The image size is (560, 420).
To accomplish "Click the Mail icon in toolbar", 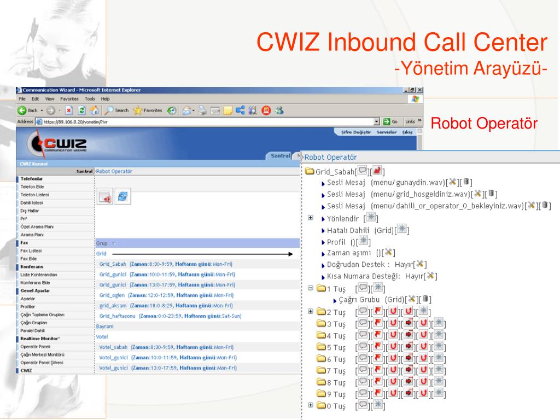I will (187, 110).
